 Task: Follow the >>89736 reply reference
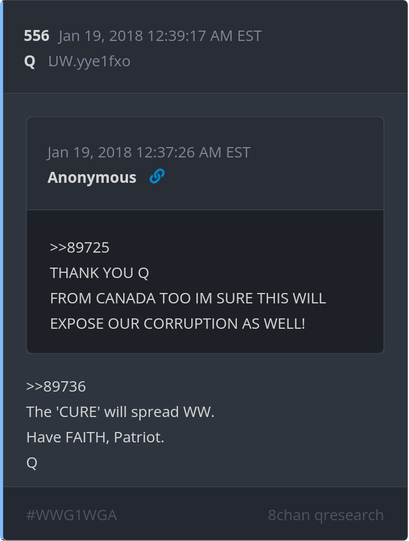(x=56, y=386)
